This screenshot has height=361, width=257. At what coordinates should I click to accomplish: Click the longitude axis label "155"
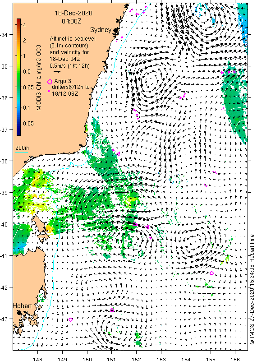tap(211, 359)
